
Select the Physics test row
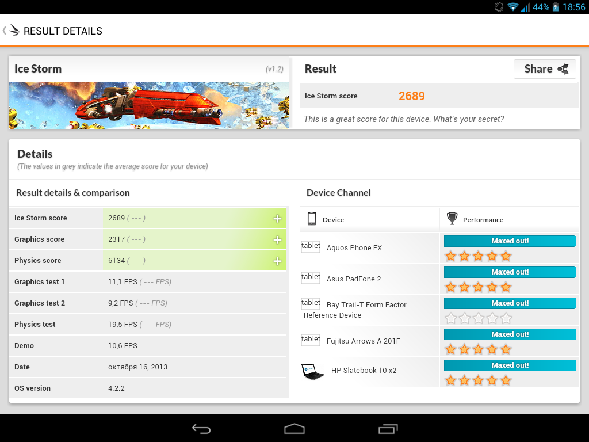[148, 325]
